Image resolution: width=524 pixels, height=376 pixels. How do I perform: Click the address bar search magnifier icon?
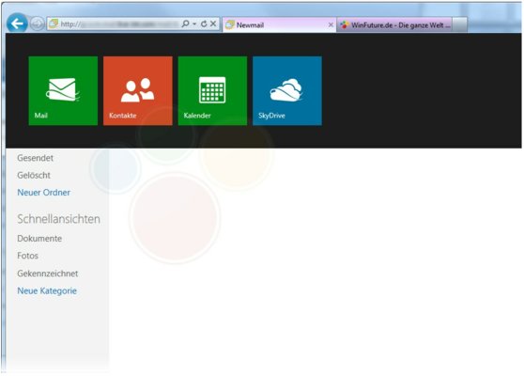(x=185, y=23)
